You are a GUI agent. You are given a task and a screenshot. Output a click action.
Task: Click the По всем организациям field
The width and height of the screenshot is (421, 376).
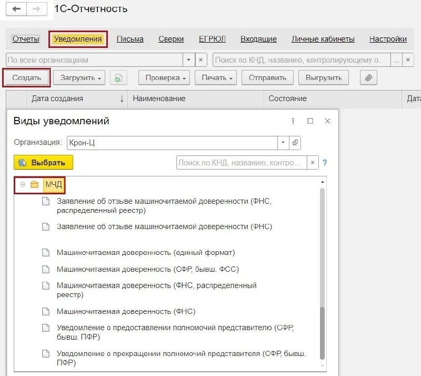94,60
